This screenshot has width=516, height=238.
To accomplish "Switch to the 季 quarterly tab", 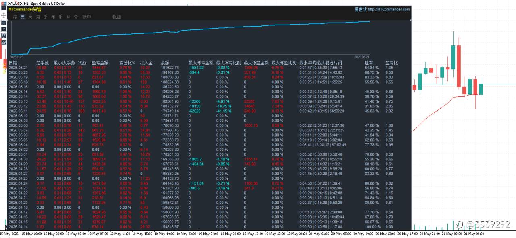I will coord(46,17).
